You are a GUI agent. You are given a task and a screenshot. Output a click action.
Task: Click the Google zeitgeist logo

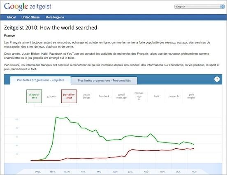28,7
